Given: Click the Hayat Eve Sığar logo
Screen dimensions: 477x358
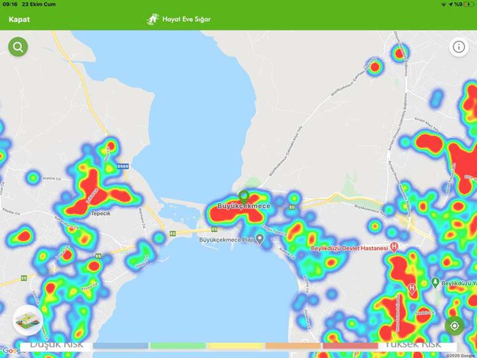Looking at the screenshot, I should (153, 19).
